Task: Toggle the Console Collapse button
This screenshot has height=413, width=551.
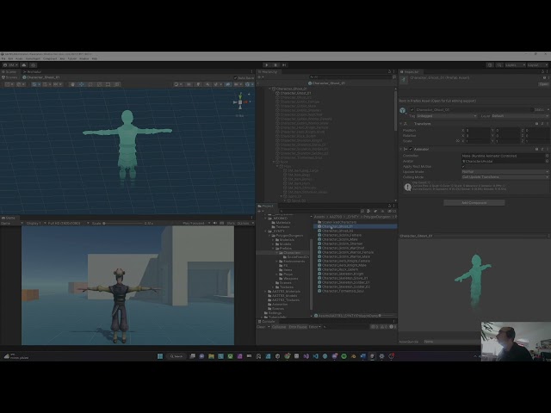Action: point(279,327)
